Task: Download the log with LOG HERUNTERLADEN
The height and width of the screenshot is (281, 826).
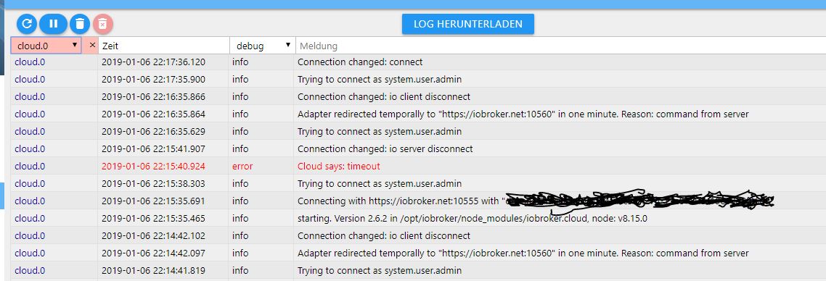Action: pyautogui.click(x=467, y=24)
